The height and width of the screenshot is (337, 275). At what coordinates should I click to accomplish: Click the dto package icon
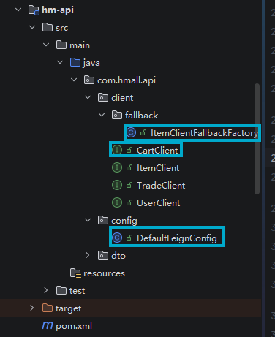[x=103, y=255]
